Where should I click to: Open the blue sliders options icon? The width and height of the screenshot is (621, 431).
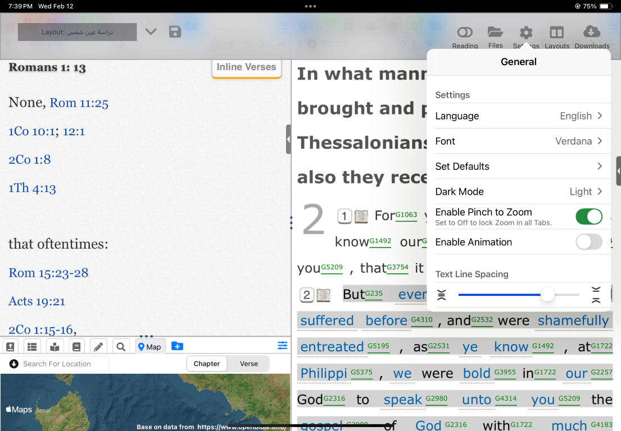[282, 346]
